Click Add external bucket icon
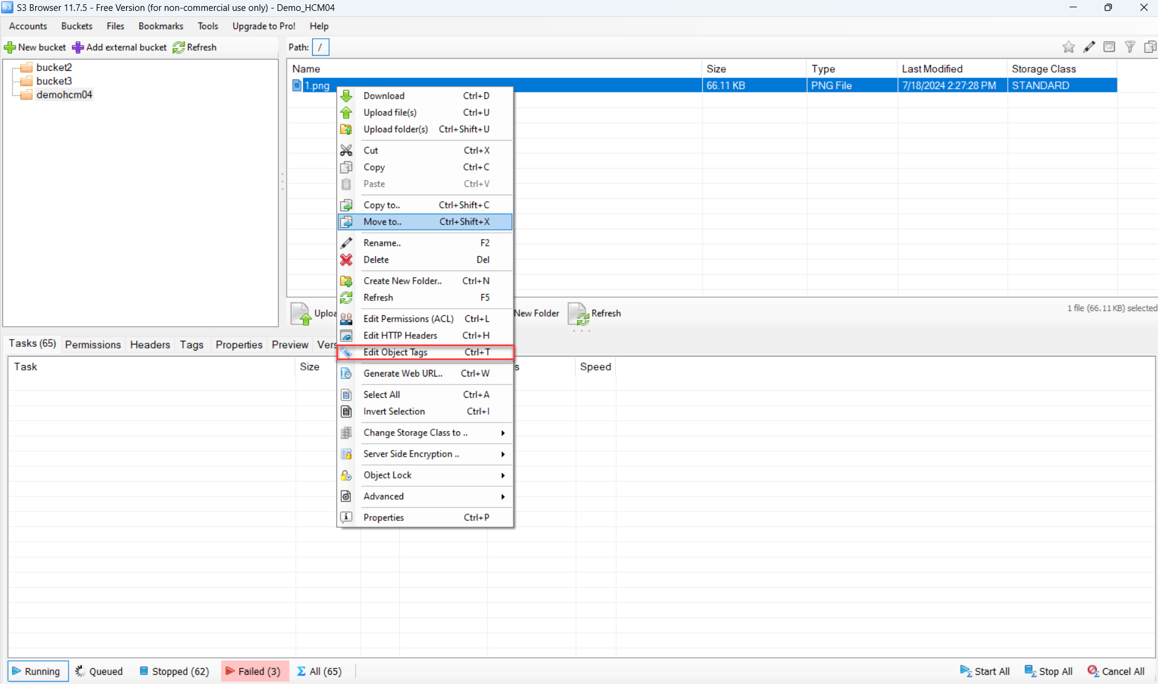Viewport: 1158px width, 684px height. click(78, 47)
